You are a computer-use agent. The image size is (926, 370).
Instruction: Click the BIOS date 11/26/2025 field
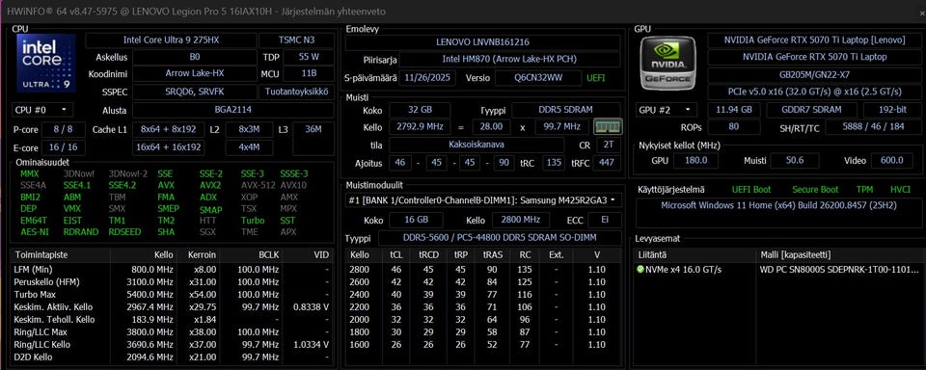coord(427,78)
